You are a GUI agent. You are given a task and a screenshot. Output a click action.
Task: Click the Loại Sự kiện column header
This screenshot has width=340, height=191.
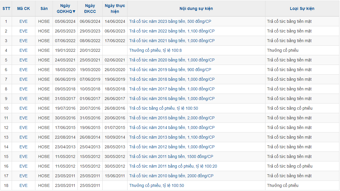(302, 9)
